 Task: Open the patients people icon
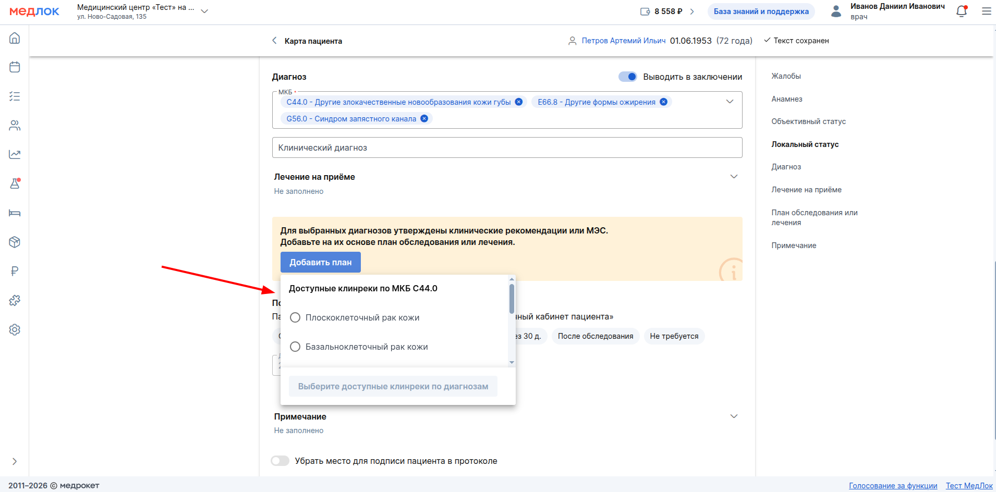pyautogui.click(x=15, y=126)
